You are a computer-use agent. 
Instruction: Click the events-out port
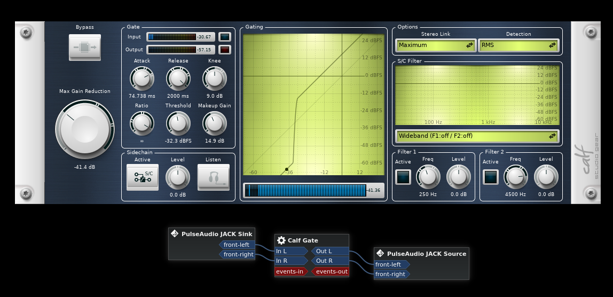330,271
